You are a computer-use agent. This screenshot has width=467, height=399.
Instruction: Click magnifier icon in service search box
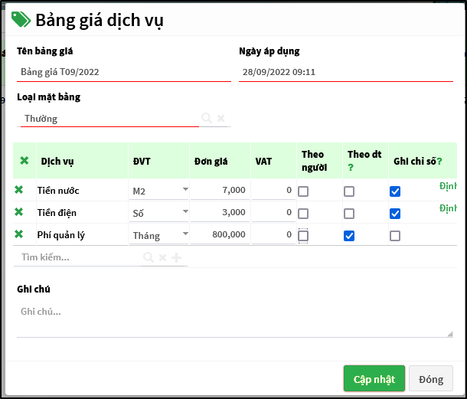[149, 258]
